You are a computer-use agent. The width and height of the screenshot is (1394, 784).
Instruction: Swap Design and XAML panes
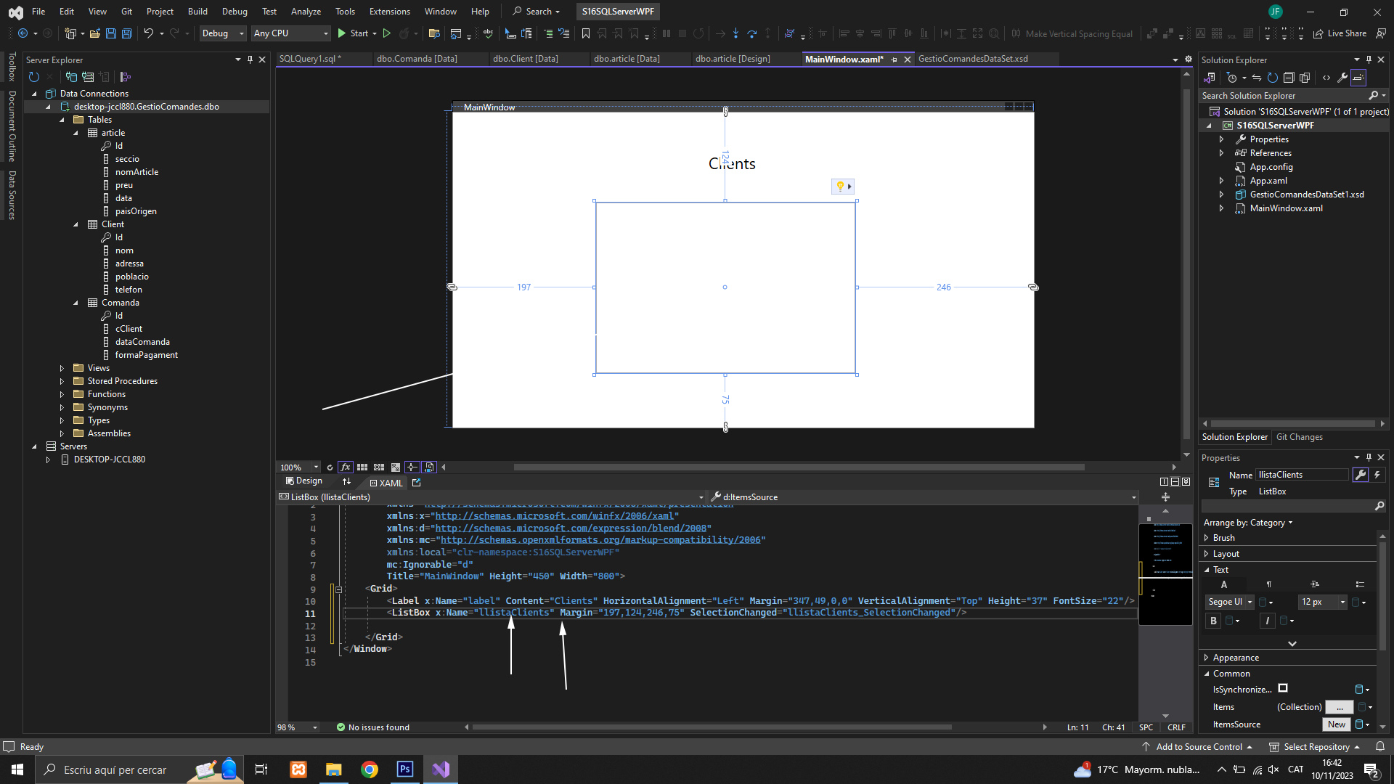click(346, 482)
